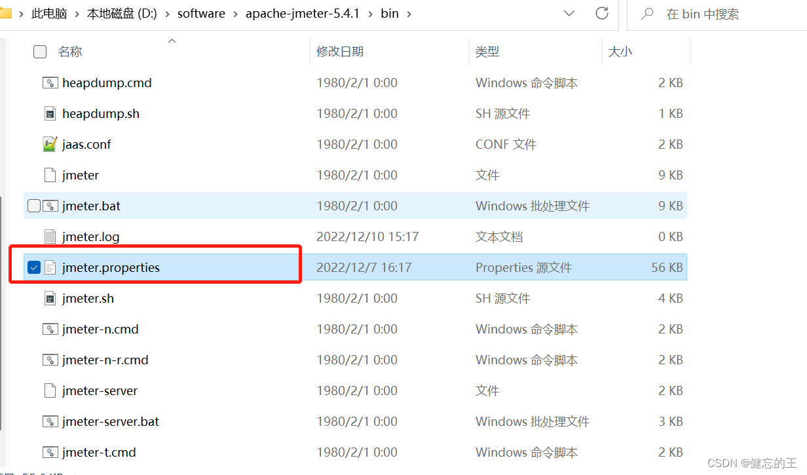
Task: Click the 4 KB size cell
Action: point(671,298)
